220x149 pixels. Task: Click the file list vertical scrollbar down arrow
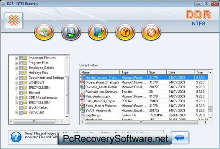[x=210, y=117]
